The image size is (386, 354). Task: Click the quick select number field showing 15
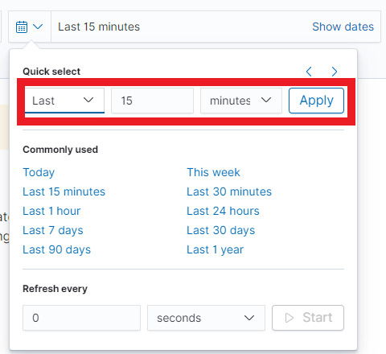pyautogui.click(x=152, y=101)
